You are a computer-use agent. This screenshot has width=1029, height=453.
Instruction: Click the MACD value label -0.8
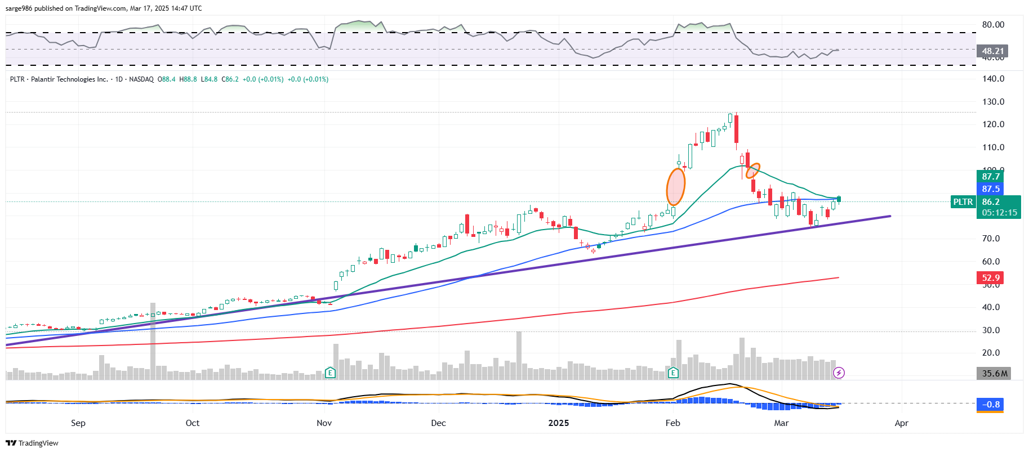(991, 405)
